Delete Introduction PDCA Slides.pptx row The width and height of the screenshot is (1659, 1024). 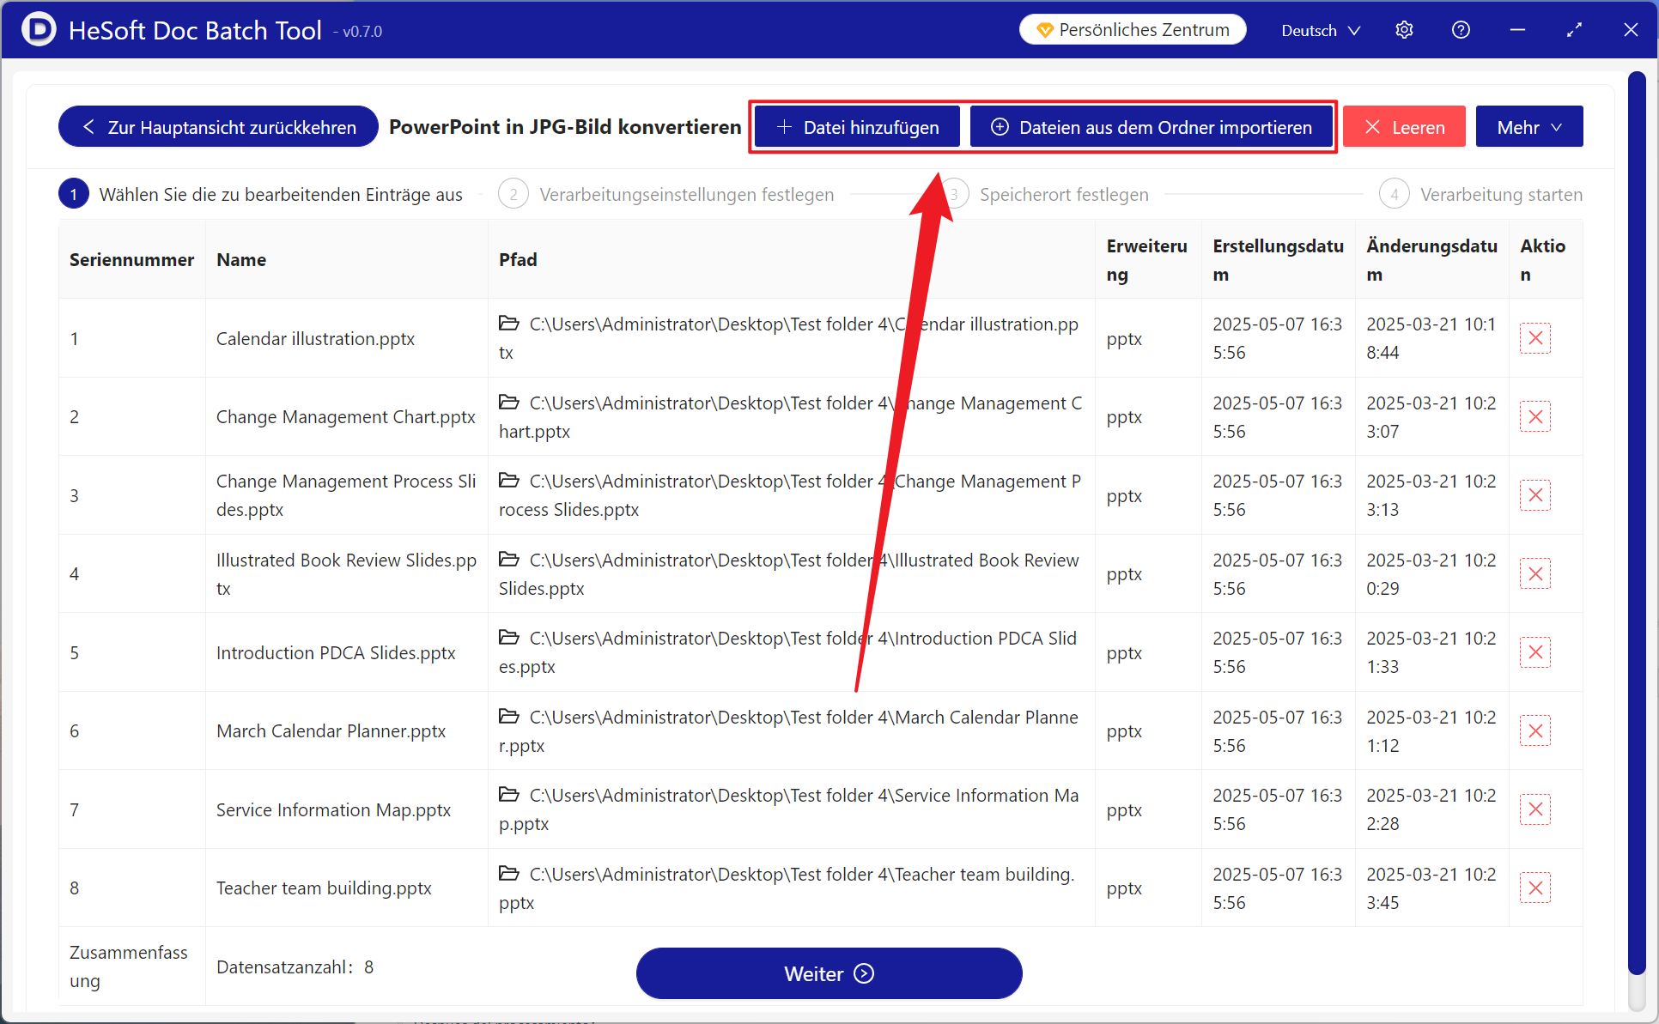tap(1534, 652)
